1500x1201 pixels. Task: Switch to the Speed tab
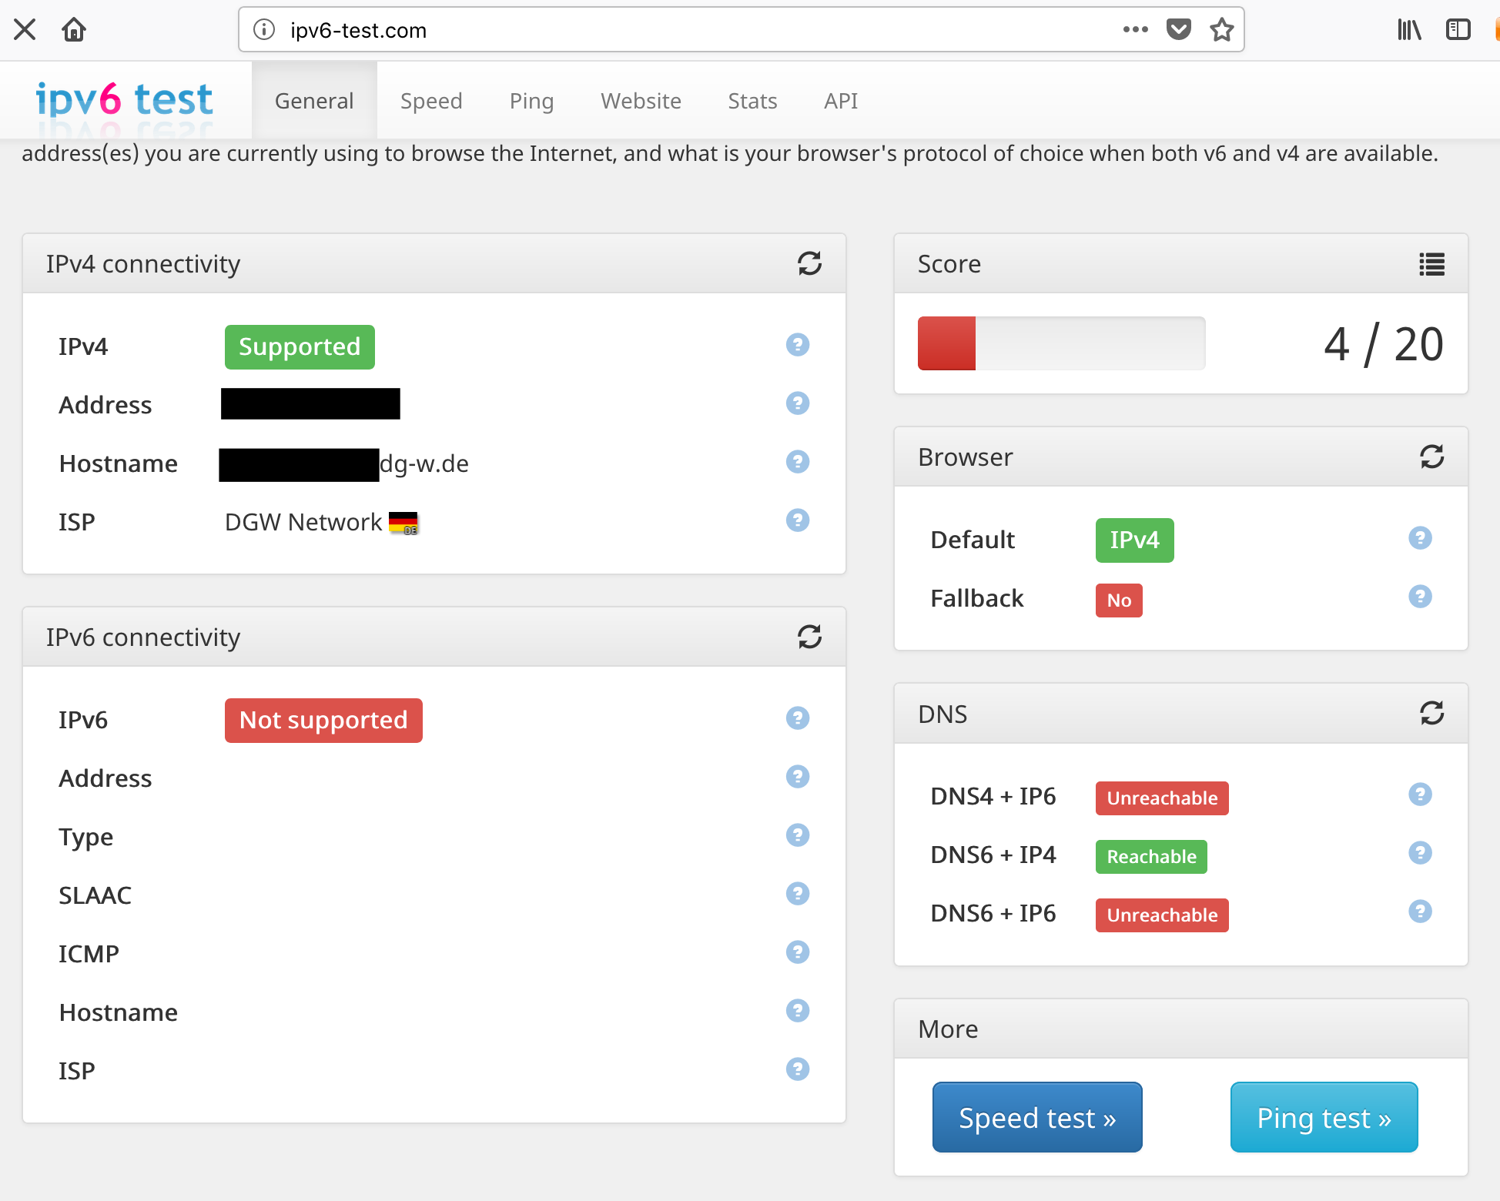[x=431, y=101]
